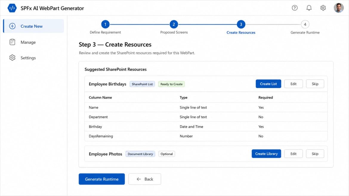This screenshot has width=349, height=196.
Task: Click No required cell for Department
Action: [x=261, y=117]
